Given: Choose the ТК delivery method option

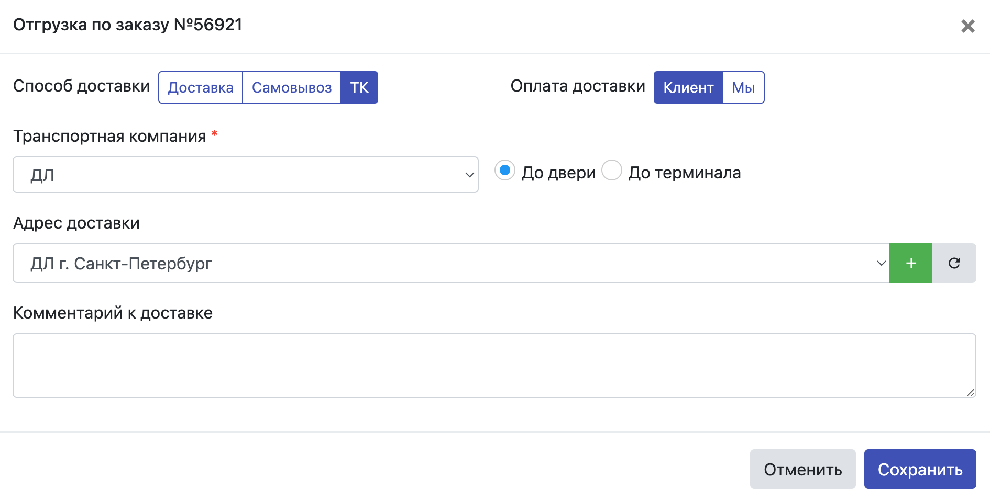Looking at the screenshot, I should [359, 87].
